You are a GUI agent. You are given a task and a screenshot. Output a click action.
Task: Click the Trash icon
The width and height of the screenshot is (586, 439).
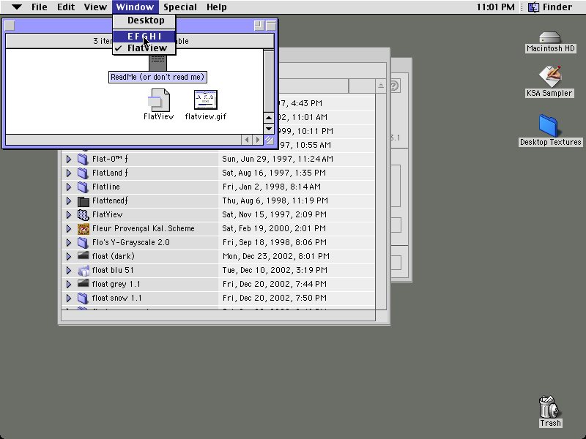[x=549, y=407]
